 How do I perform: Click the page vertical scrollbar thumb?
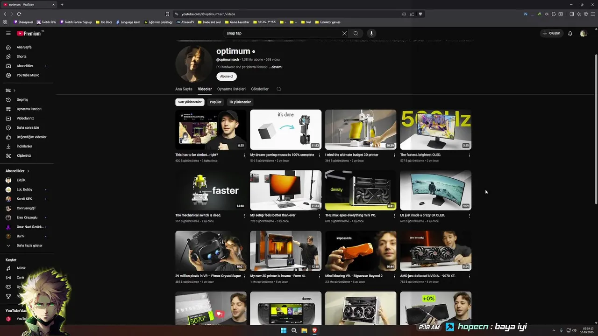pos(596,129)
